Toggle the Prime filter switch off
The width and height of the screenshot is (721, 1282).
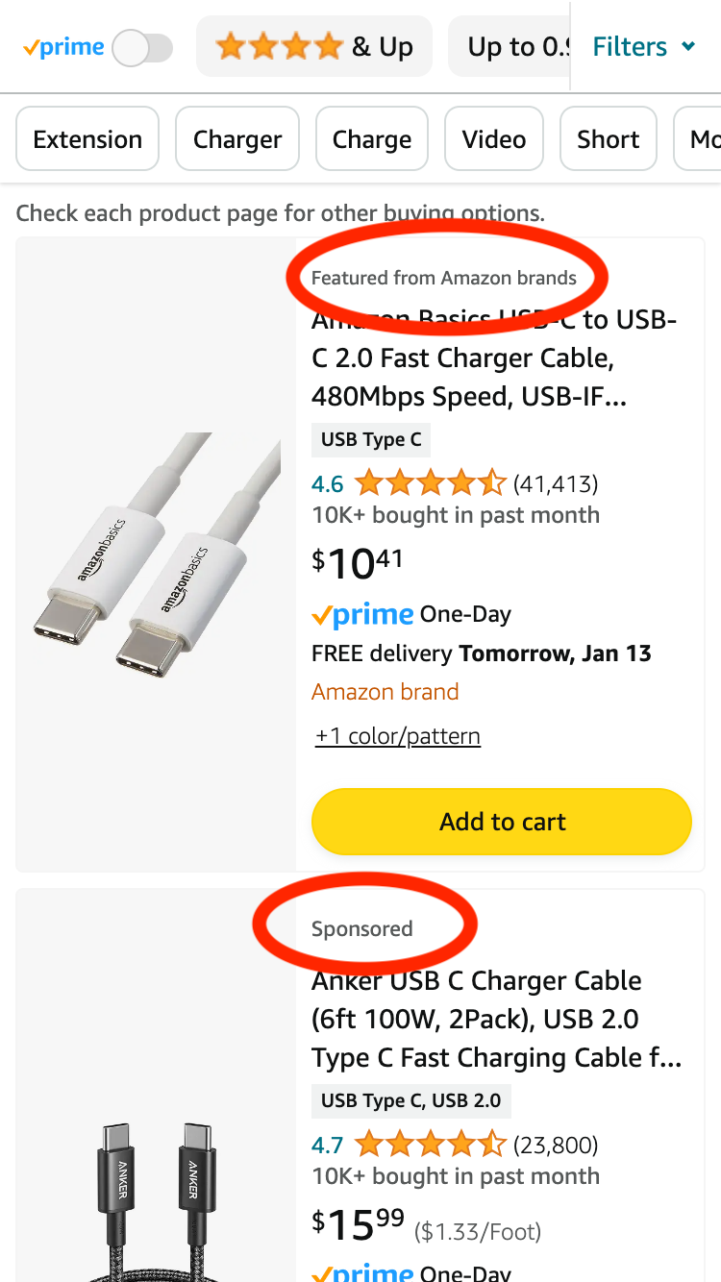click(142, 45)
